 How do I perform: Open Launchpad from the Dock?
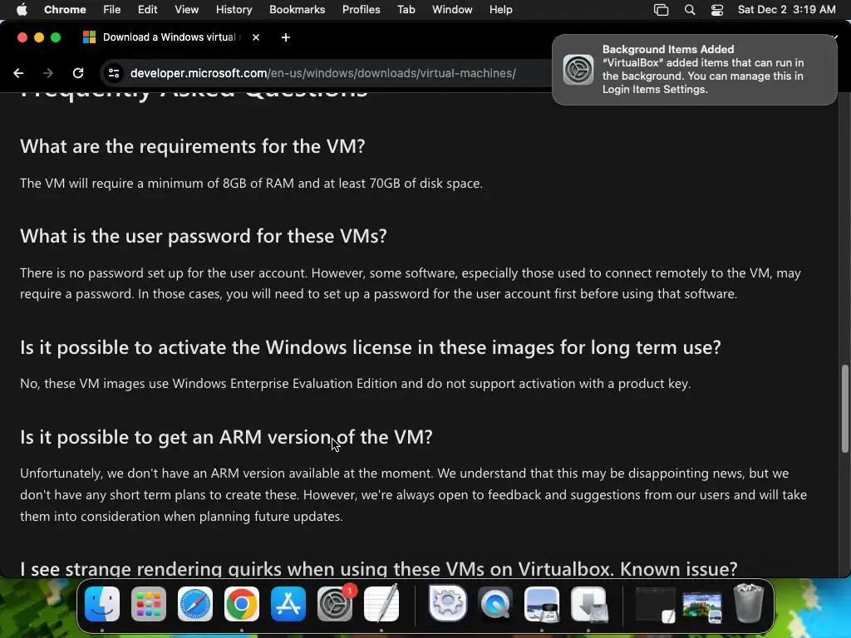148,604
